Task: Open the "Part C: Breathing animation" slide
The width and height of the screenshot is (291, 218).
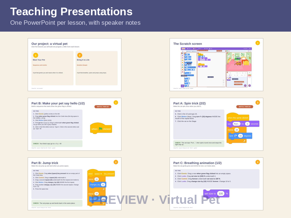Action: (x=216, y=184)
